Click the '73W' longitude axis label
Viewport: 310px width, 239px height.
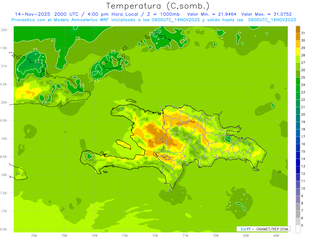point(125,235)
